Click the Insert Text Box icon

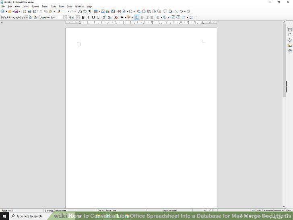click(113, 11)
